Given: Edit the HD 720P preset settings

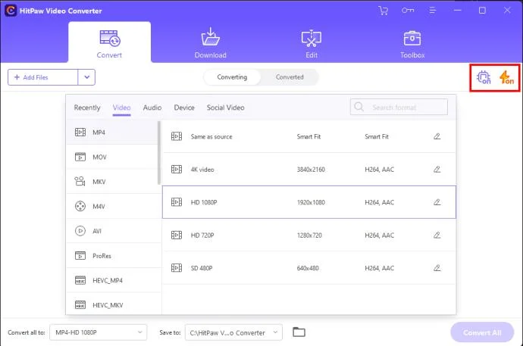Looking at the screenshot, I should coord(437,235).
